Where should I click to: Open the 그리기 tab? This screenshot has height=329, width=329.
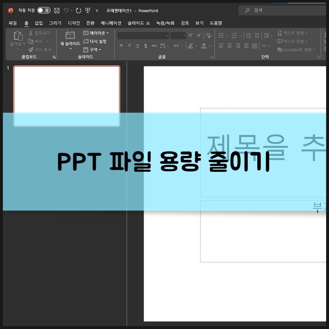pos(55,23)
